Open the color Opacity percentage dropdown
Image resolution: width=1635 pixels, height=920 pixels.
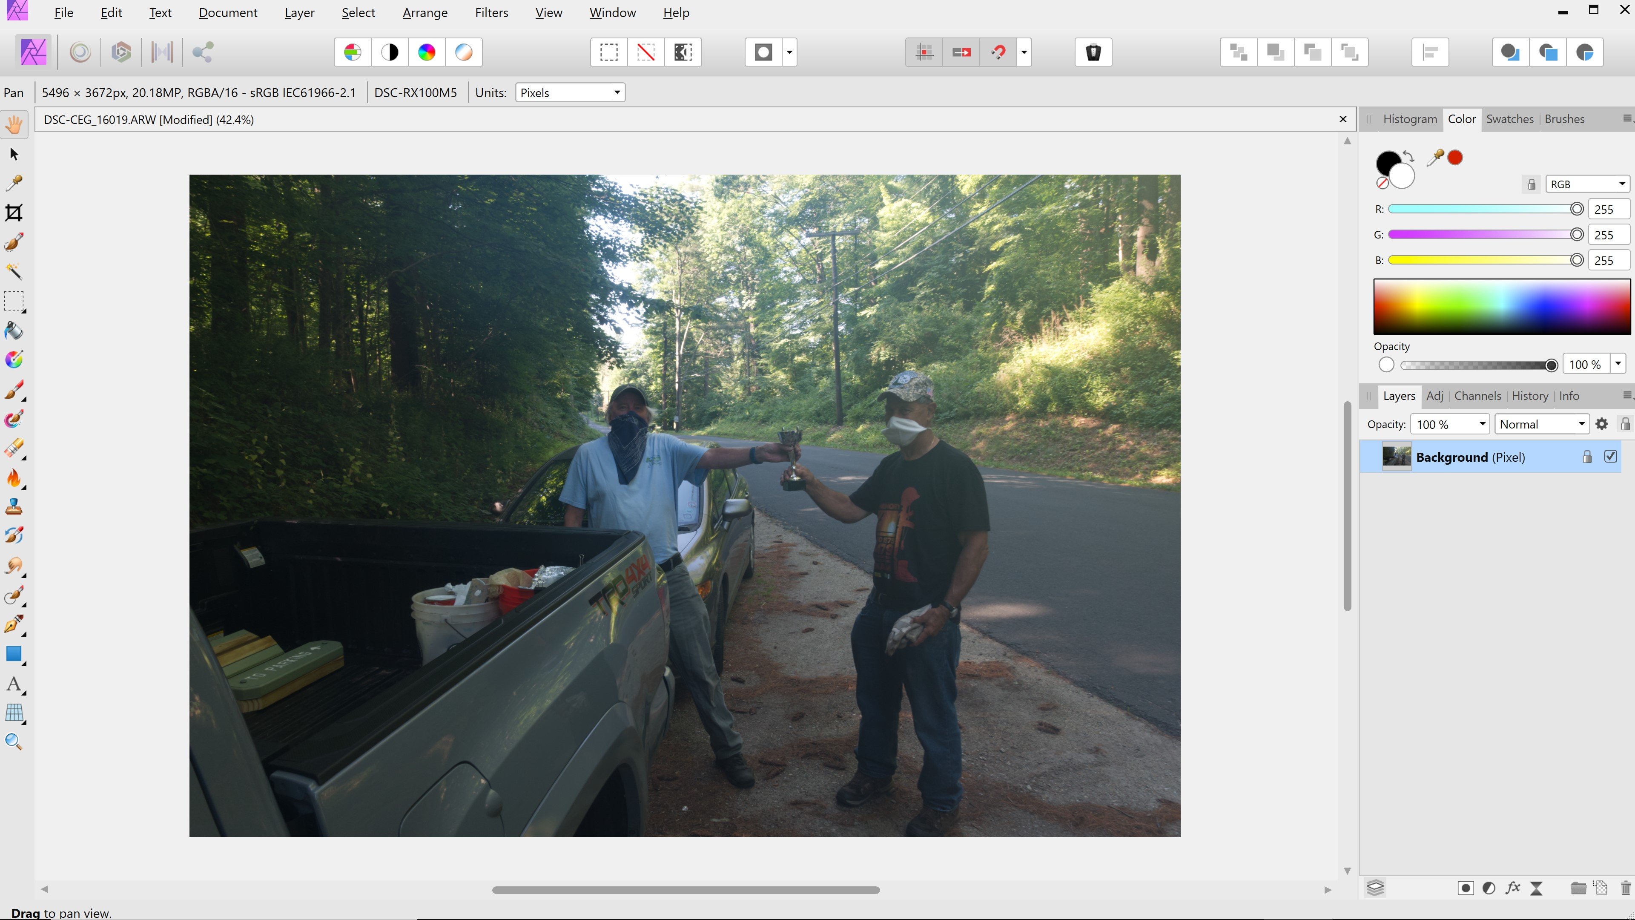tap(1618, 364)
